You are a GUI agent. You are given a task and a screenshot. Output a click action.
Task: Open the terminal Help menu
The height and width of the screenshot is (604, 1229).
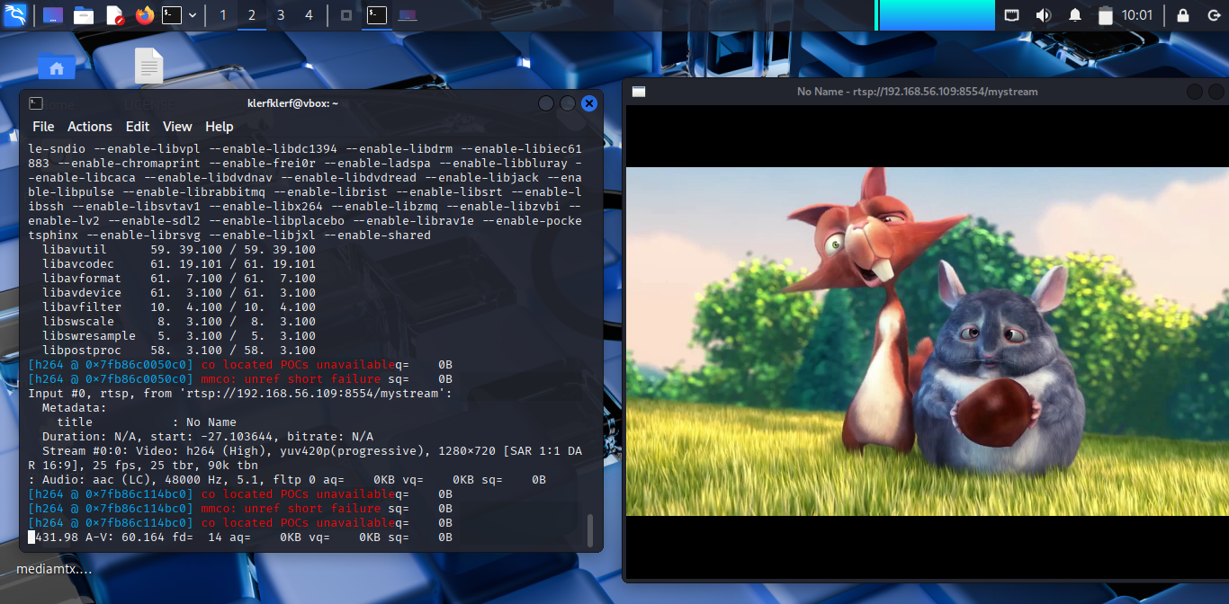click(220, 127)
